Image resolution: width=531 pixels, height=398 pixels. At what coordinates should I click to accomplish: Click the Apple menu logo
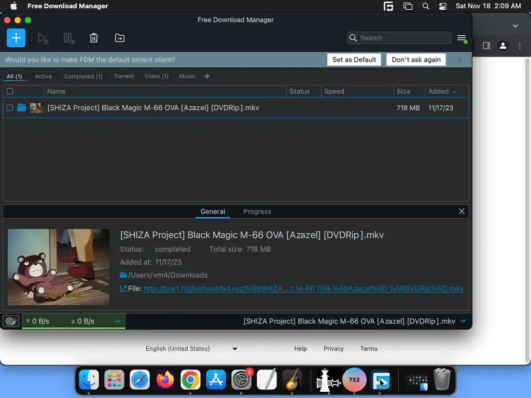click(13, 6)
